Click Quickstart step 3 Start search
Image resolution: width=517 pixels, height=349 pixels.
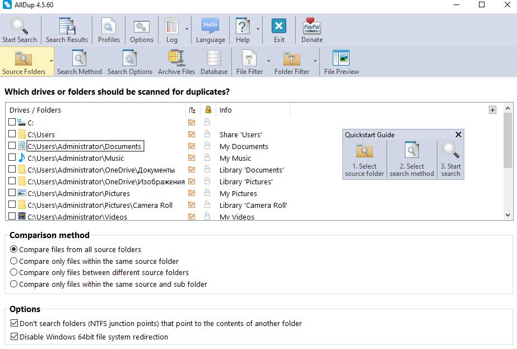pos(451,160)
